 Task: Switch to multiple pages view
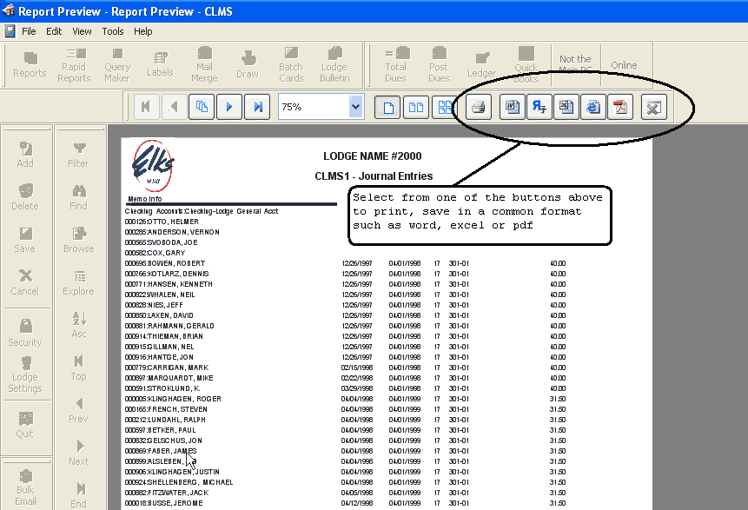[444, 107]
